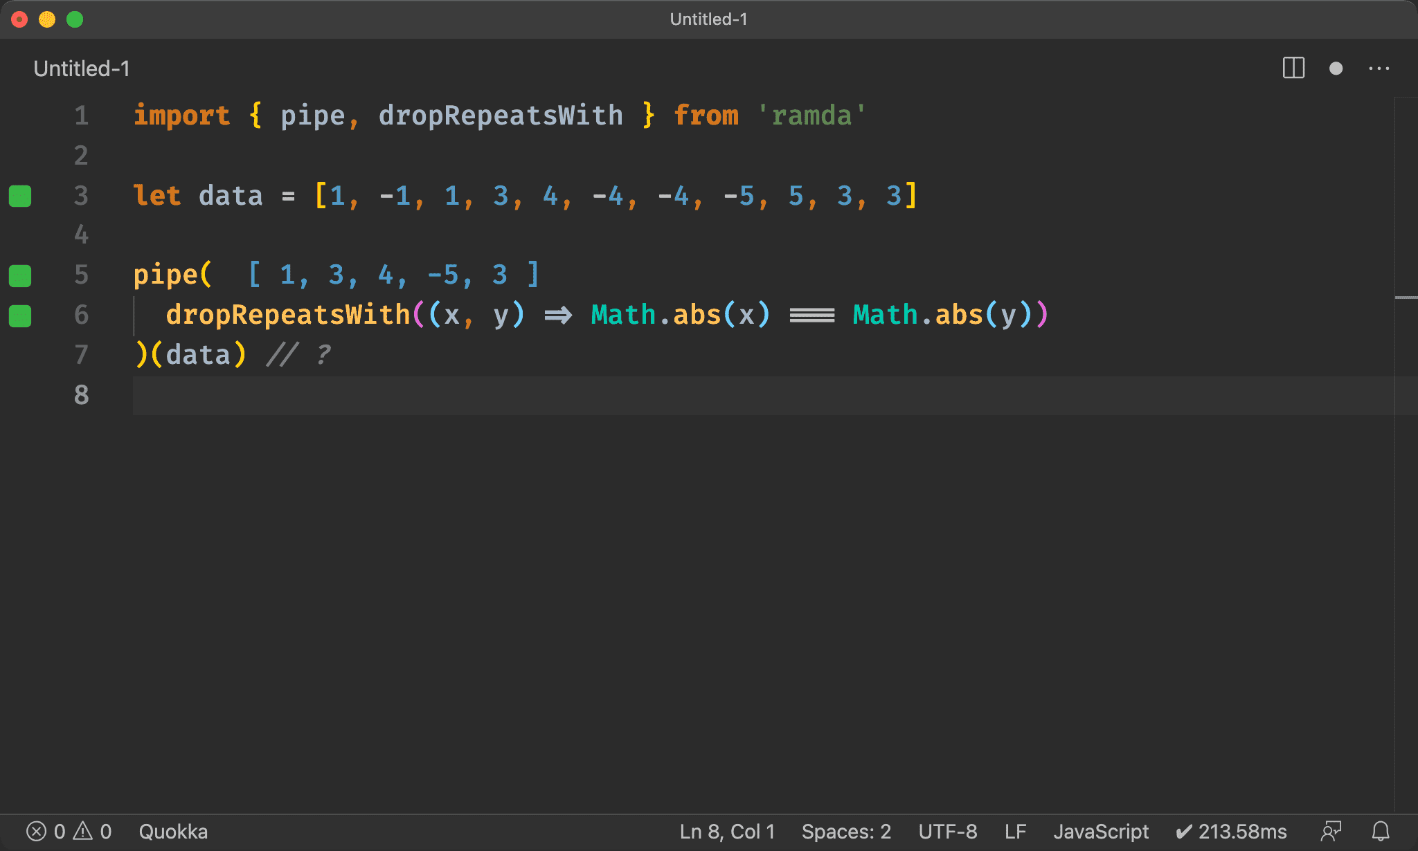Select the JavaScript language mode
Image resolution: width=1418 pixels, height=851 pixels.
click(x=1101, y=831)
